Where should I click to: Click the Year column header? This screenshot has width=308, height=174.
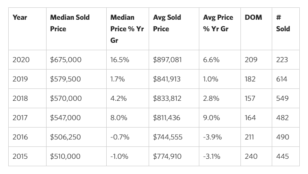[x=20, y=18]
